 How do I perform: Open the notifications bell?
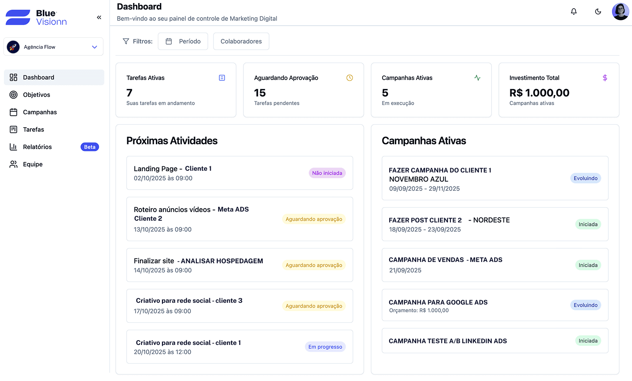tap(574, 12)
